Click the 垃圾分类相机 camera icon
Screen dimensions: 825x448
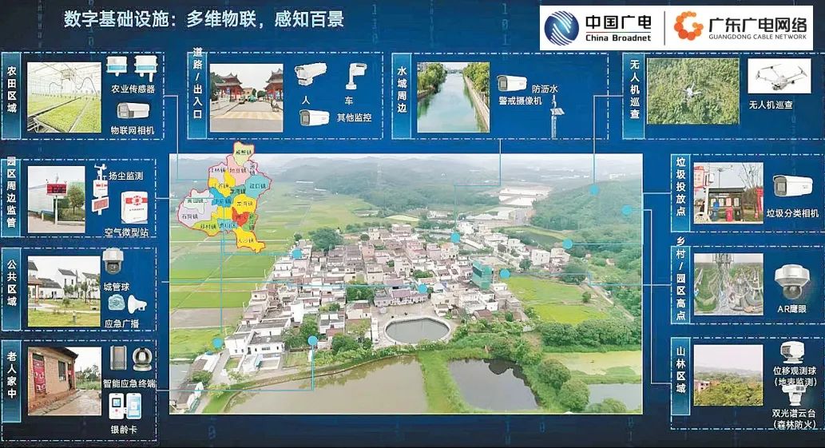pyautogui.click(x=791, y=186)
